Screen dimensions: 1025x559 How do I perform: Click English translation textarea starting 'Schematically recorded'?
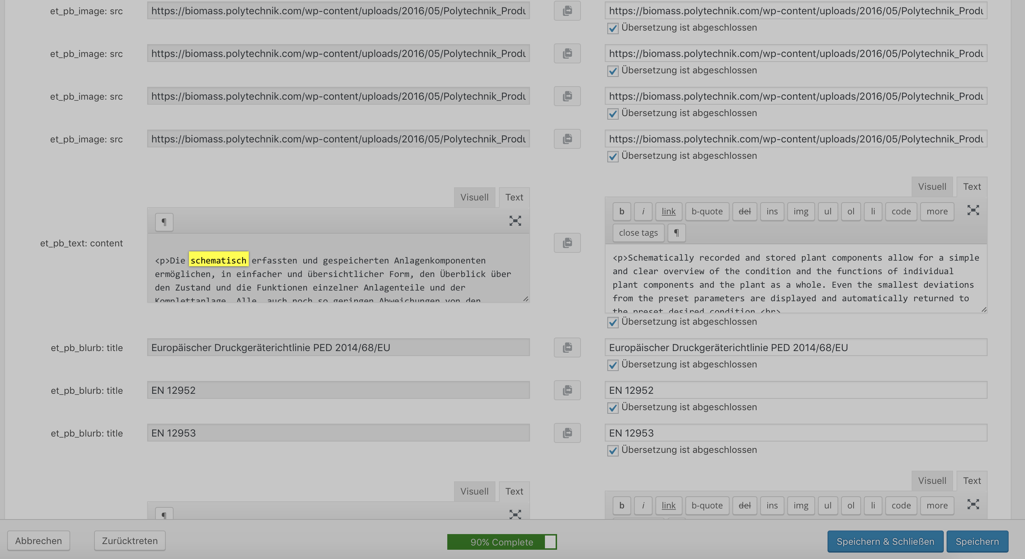pyautogui.click(x=796, y=278)
